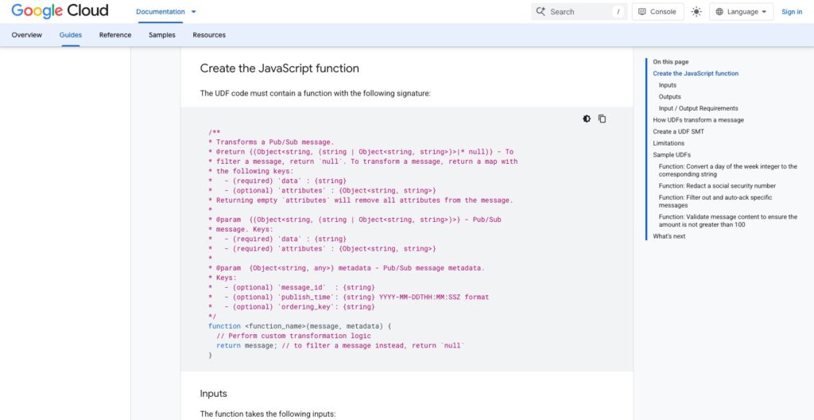This screenshot has width=814, height=420.
Task: Go to How UDFs transform a message
Action: [698, 119]
